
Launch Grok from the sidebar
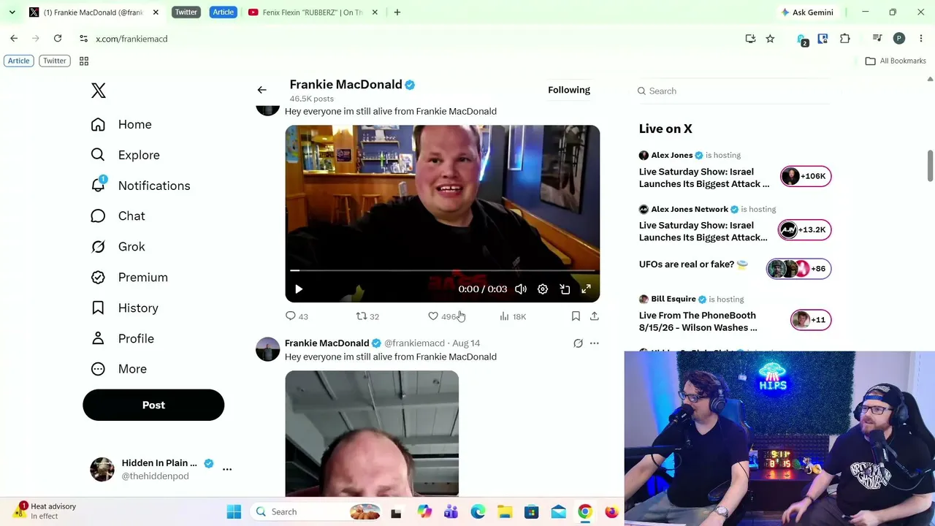click(x=117, y=247)
